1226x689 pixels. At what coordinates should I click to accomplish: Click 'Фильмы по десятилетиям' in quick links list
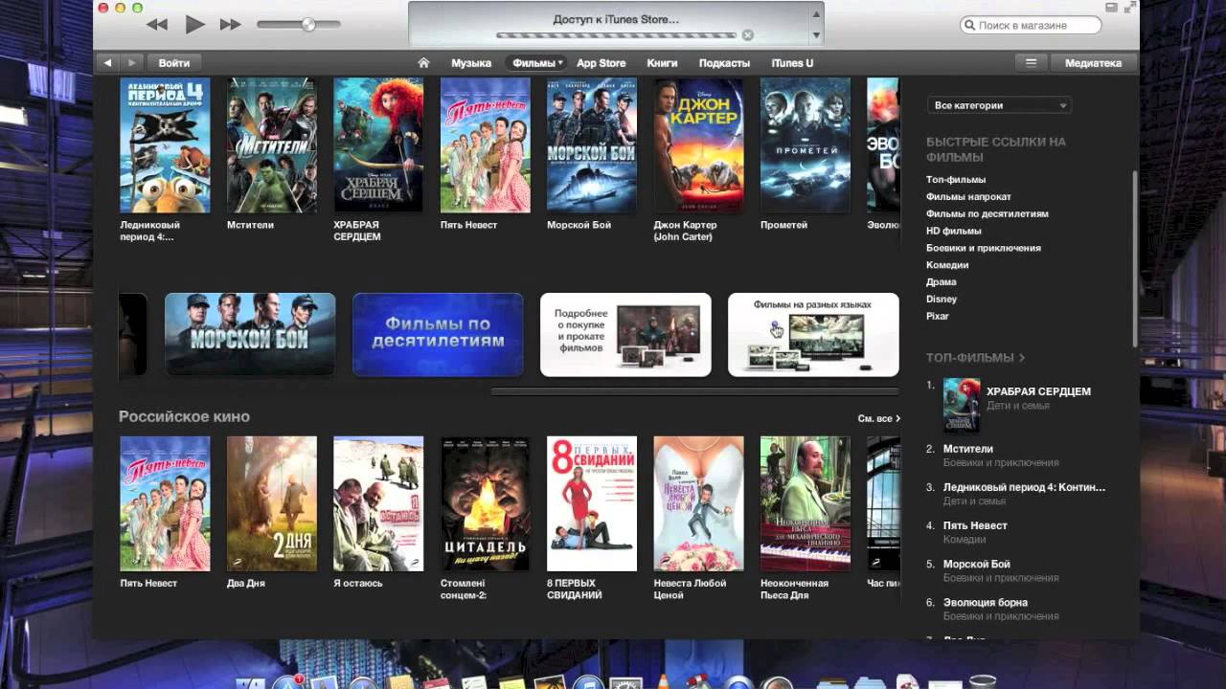pyautogui.click(x=988, y=213)
